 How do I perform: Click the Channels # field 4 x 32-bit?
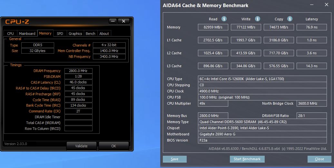109,45
